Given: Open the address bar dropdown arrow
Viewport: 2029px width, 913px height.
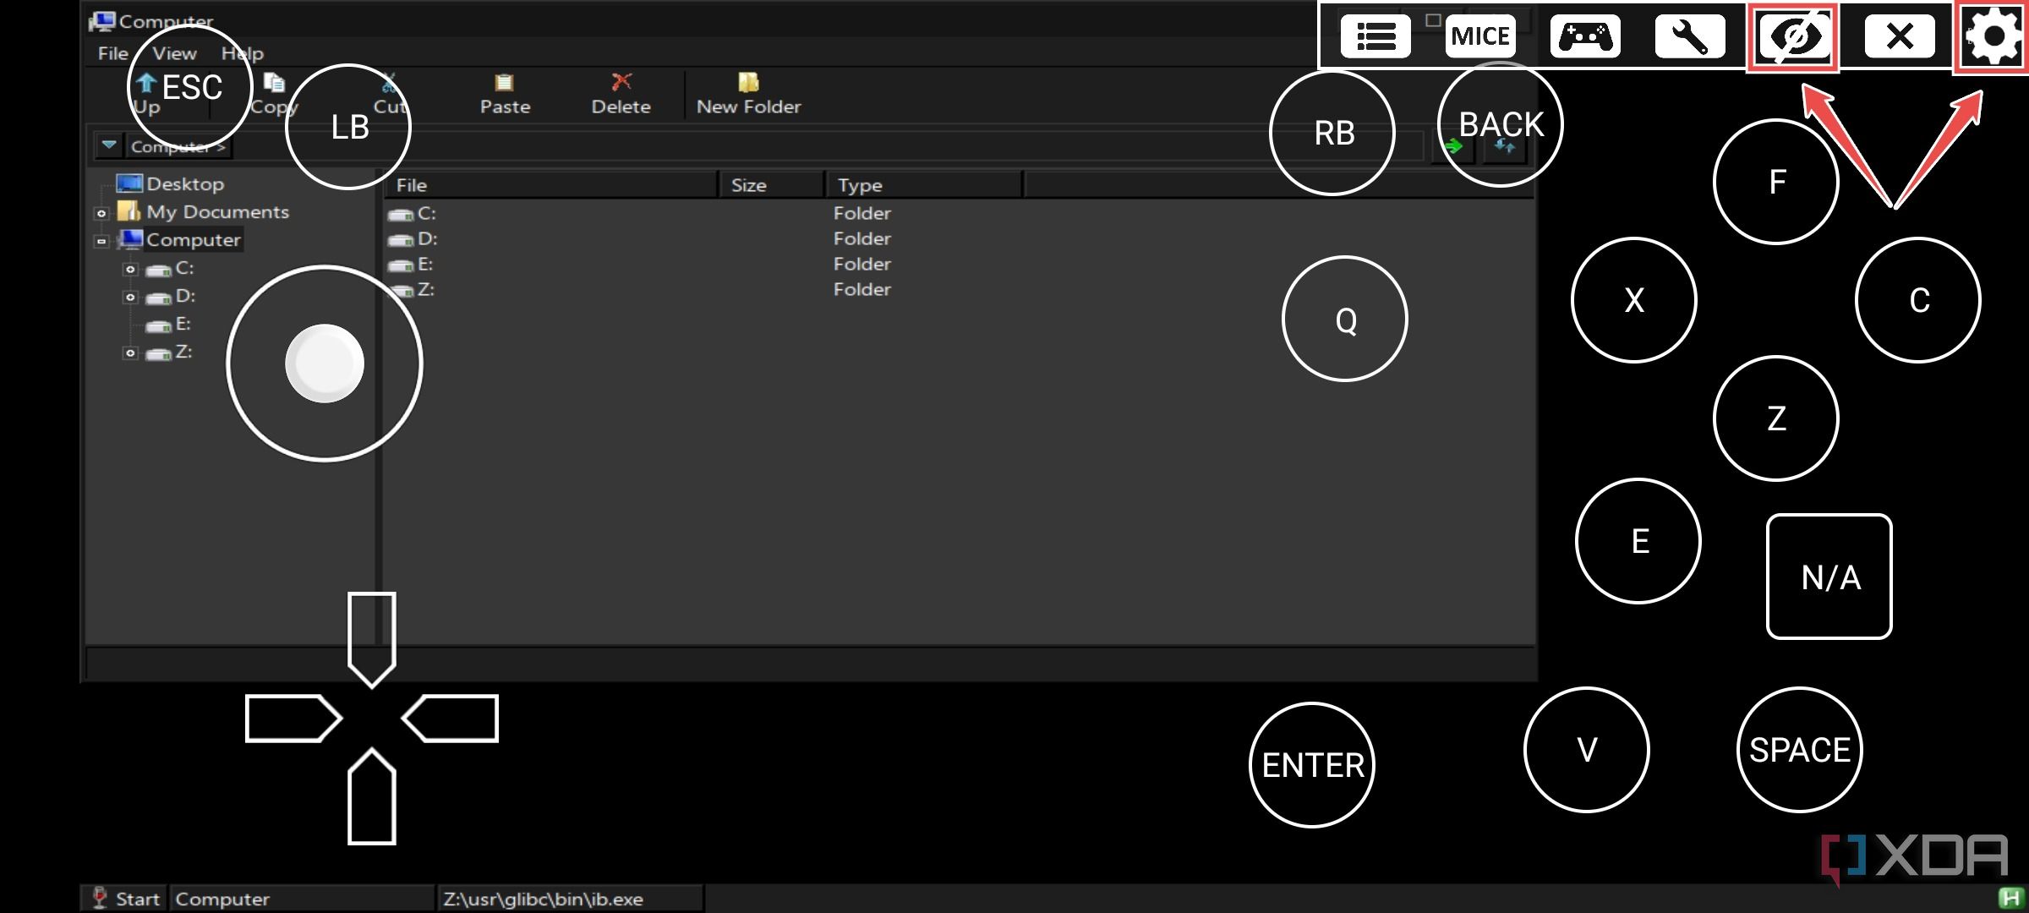Looking at the screenshot, I should point(109,145).
